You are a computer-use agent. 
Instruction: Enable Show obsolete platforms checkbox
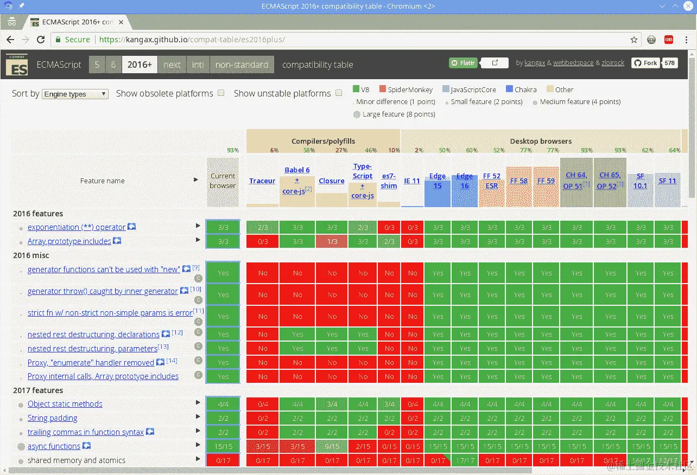coord(221,93)
